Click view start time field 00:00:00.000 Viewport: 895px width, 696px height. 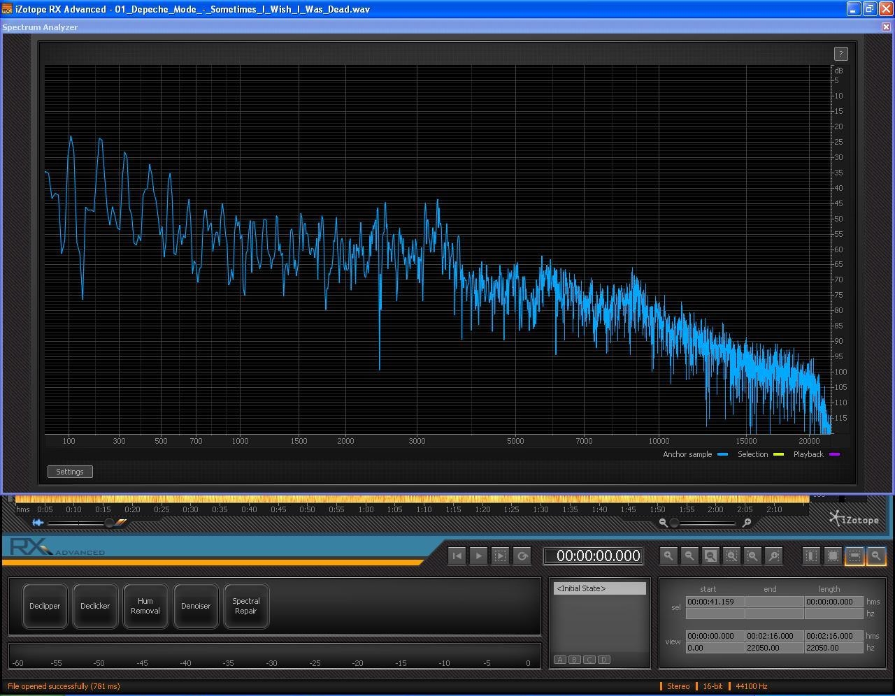[x=715, y=636]
